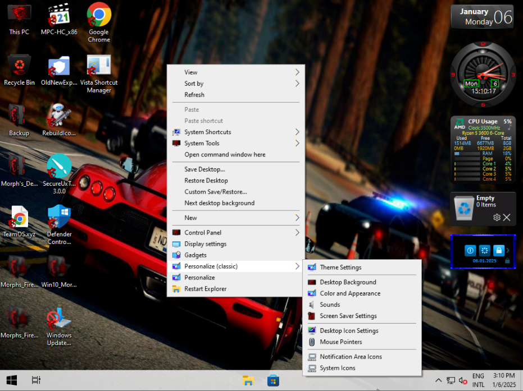
Task: Select the TeamOS.xyz shortcut icon
Action: 19,222
